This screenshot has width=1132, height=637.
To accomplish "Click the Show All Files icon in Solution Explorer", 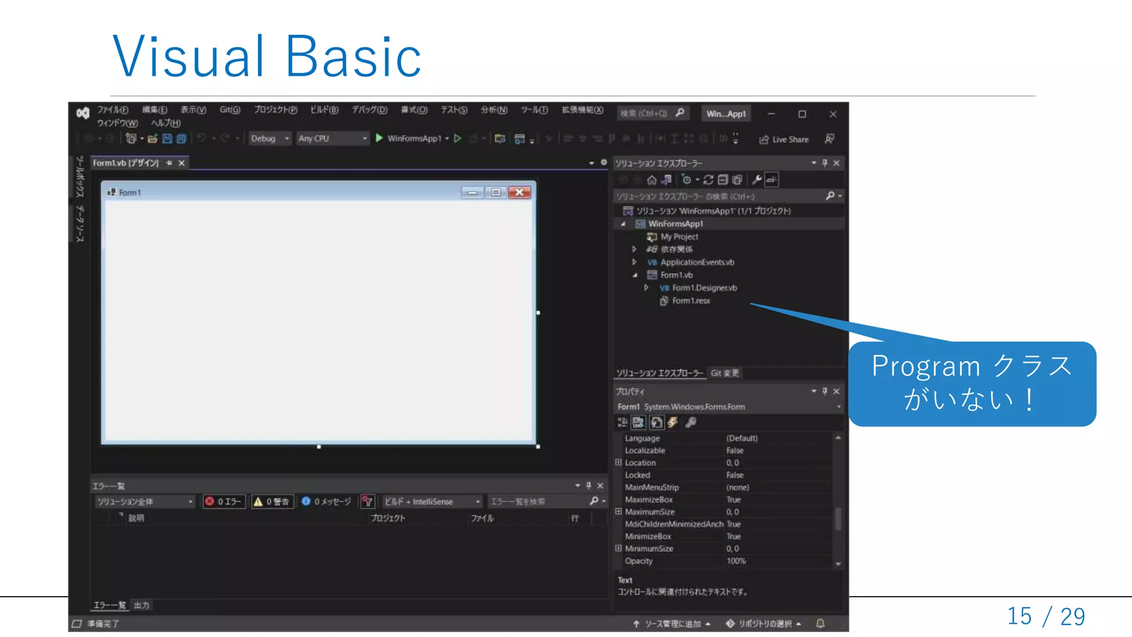I will click(x=737, y=180).
